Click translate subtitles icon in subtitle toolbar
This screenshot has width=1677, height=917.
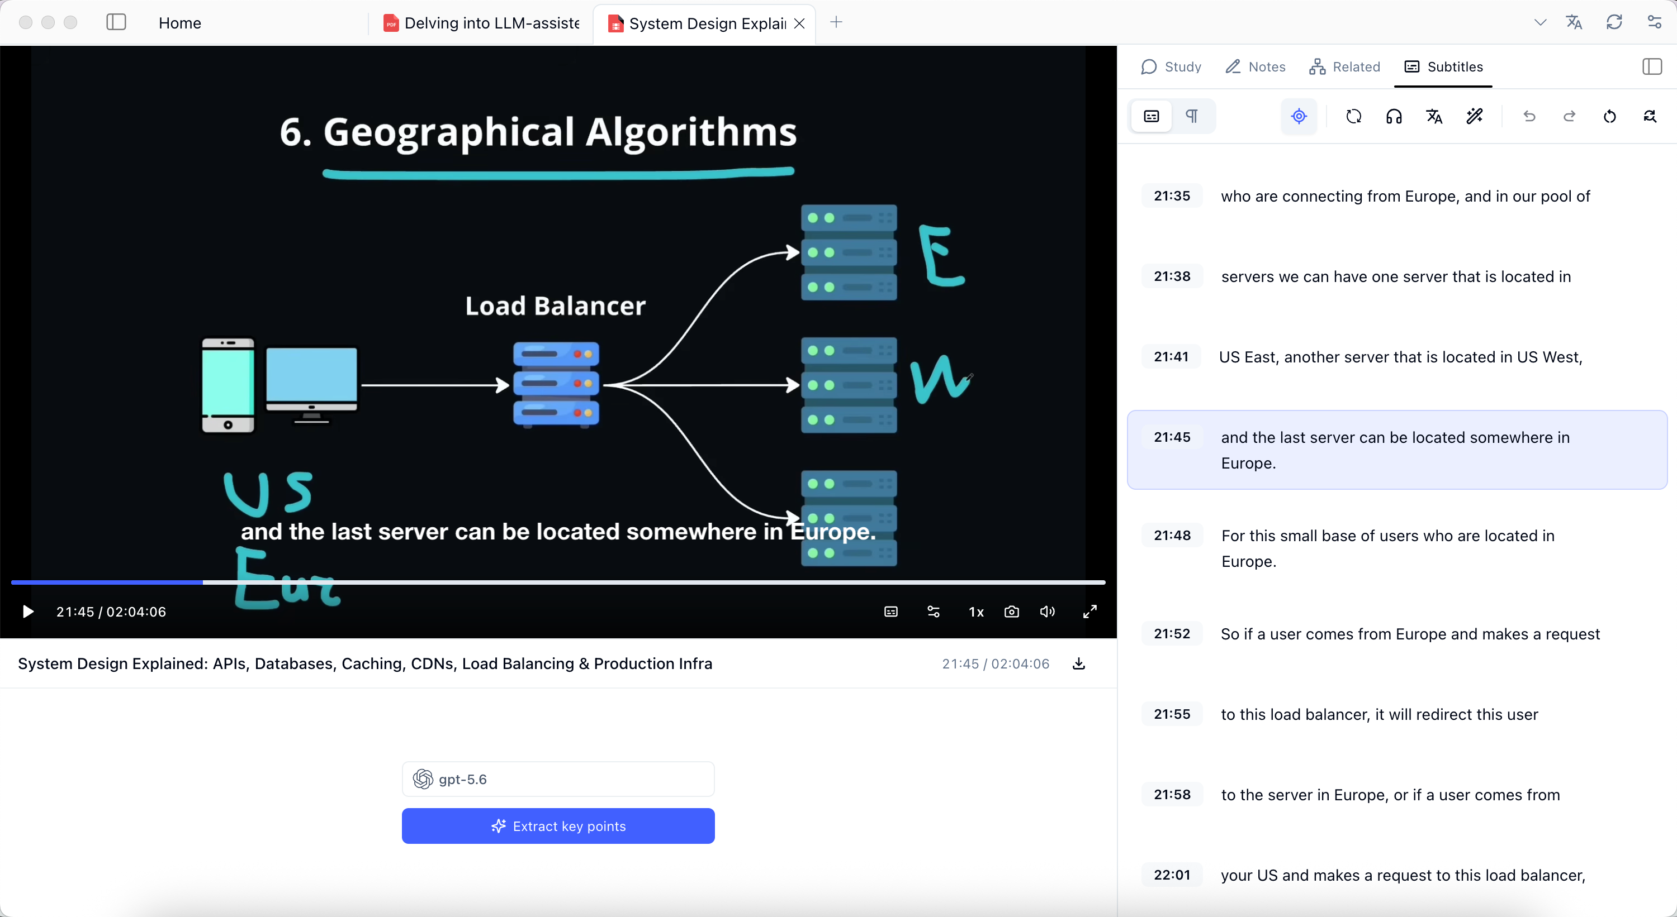(1434, 116)
